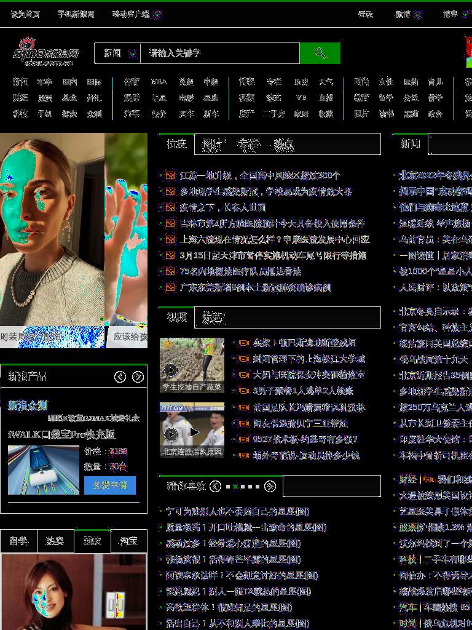The height and width of the screenshot is (630, 472).
Task: Open the 二手房 navigation link
Action: [x=273, y=114]
